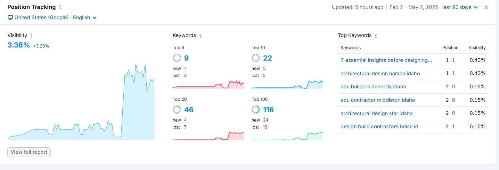Screen dimensions: 499x170
Task: Open keyword architectural design nampa idaho
Action: (x=380, y=74)
